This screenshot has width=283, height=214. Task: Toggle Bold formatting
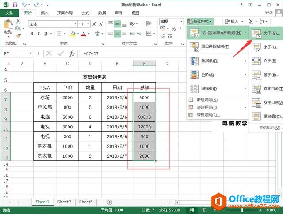coord(32,34)
